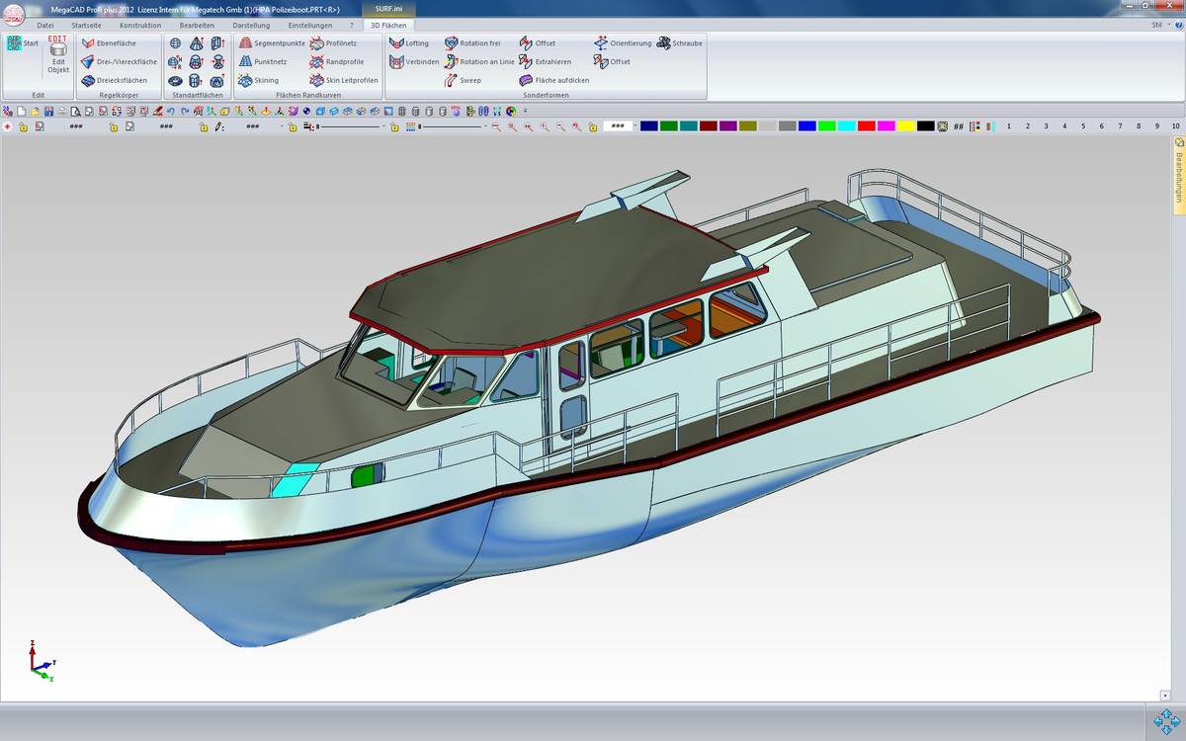Select the Ebenefläche tool
Screen dimensions: 1186x741
tap(109, 43)
